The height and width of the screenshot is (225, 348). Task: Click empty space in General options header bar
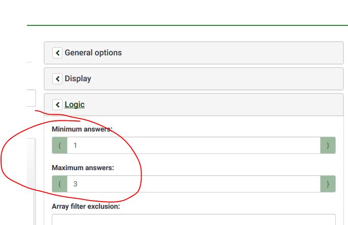(228, 53)
